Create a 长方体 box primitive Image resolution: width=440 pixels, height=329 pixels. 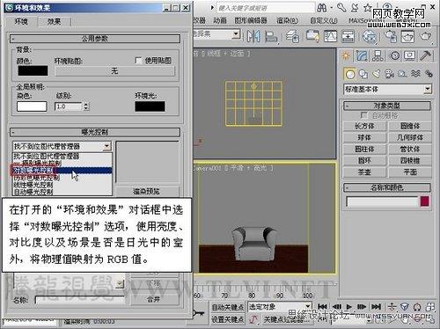364,126
